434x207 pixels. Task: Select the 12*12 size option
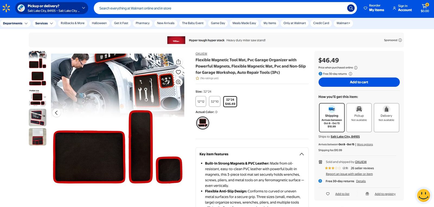[201, 101]
